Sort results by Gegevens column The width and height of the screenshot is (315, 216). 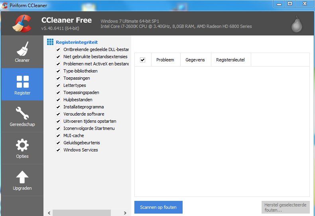pyautogui.click(x=196, y=60)
